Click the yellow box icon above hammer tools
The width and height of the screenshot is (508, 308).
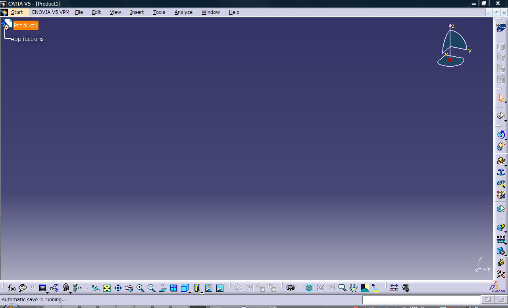tap(501, 262)
